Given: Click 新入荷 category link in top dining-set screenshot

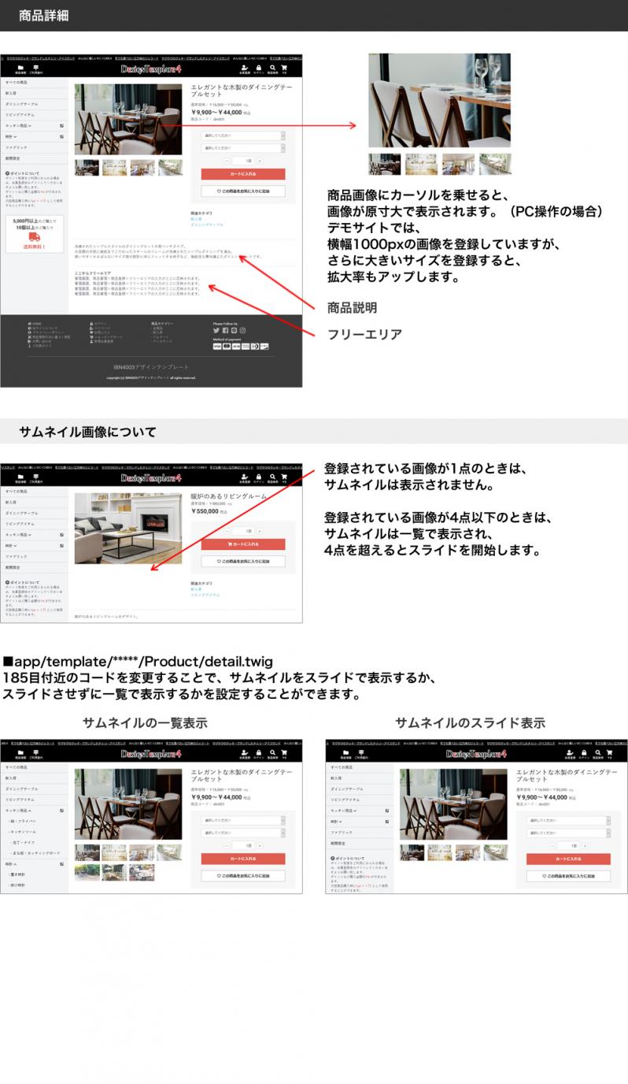Looking at the screenshot, I should tap(196, 218).
